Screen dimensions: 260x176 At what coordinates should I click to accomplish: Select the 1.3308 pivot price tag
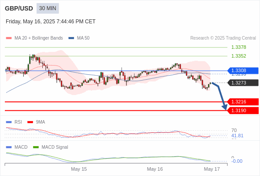pyautogui.click(x=243, y=70)
